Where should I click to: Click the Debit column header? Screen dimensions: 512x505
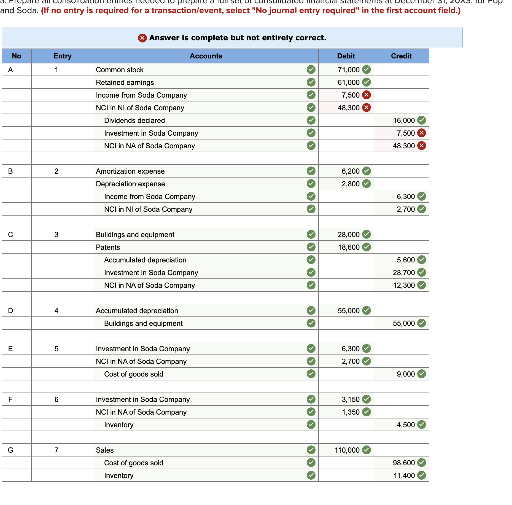click(346, 56)
